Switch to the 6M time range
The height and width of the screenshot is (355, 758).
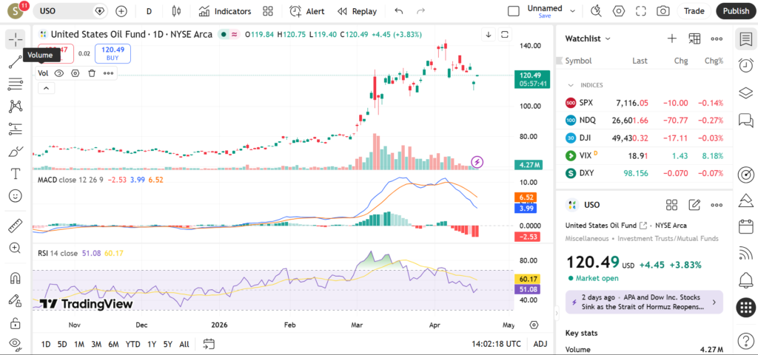pos(113,344)
